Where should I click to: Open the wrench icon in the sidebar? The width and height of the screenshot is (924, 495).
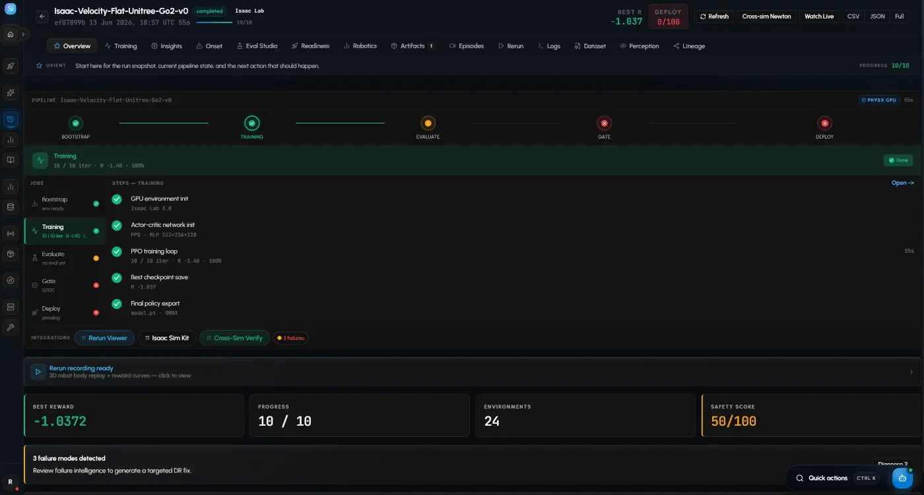(x=10, y=327)
